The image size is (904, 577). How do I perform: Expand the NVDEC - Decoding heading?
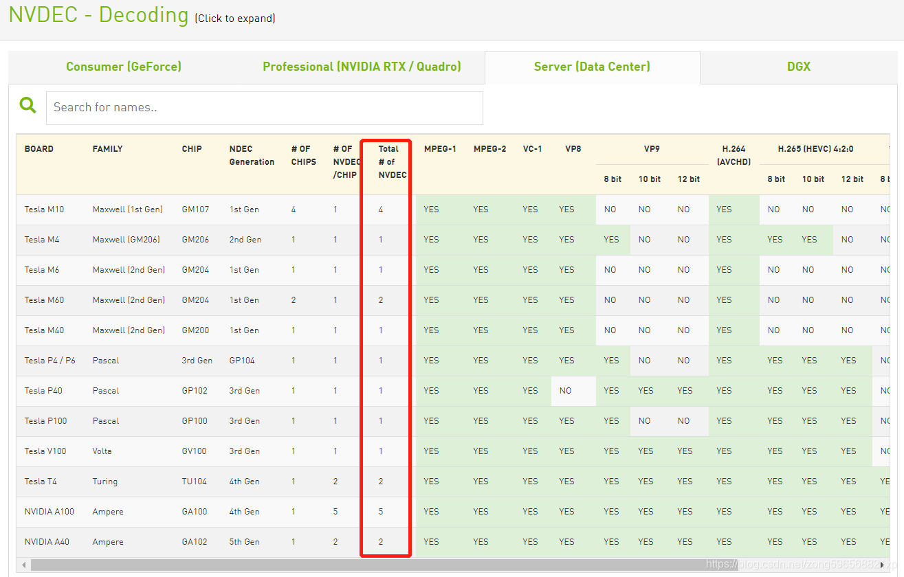98,14
